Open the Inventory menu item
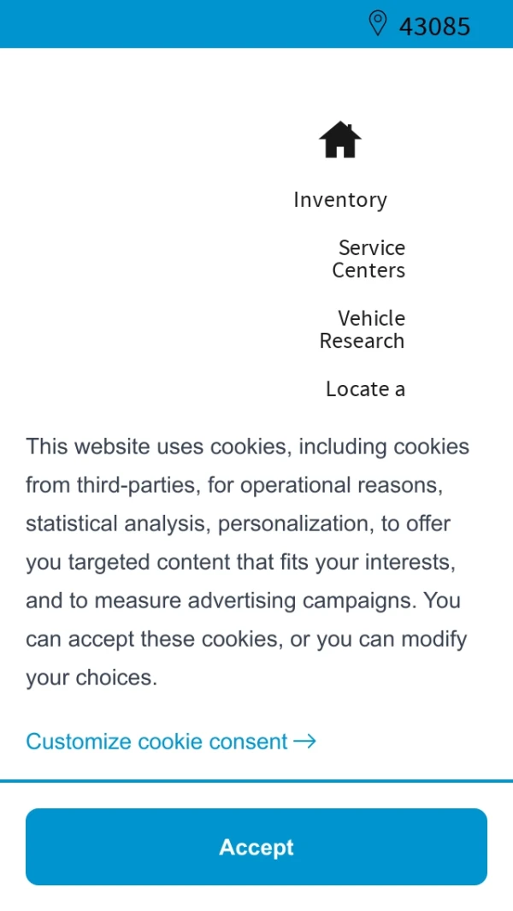Image resolution: width=513 pixels, height=911 pixels. click(x=340, y=199)
